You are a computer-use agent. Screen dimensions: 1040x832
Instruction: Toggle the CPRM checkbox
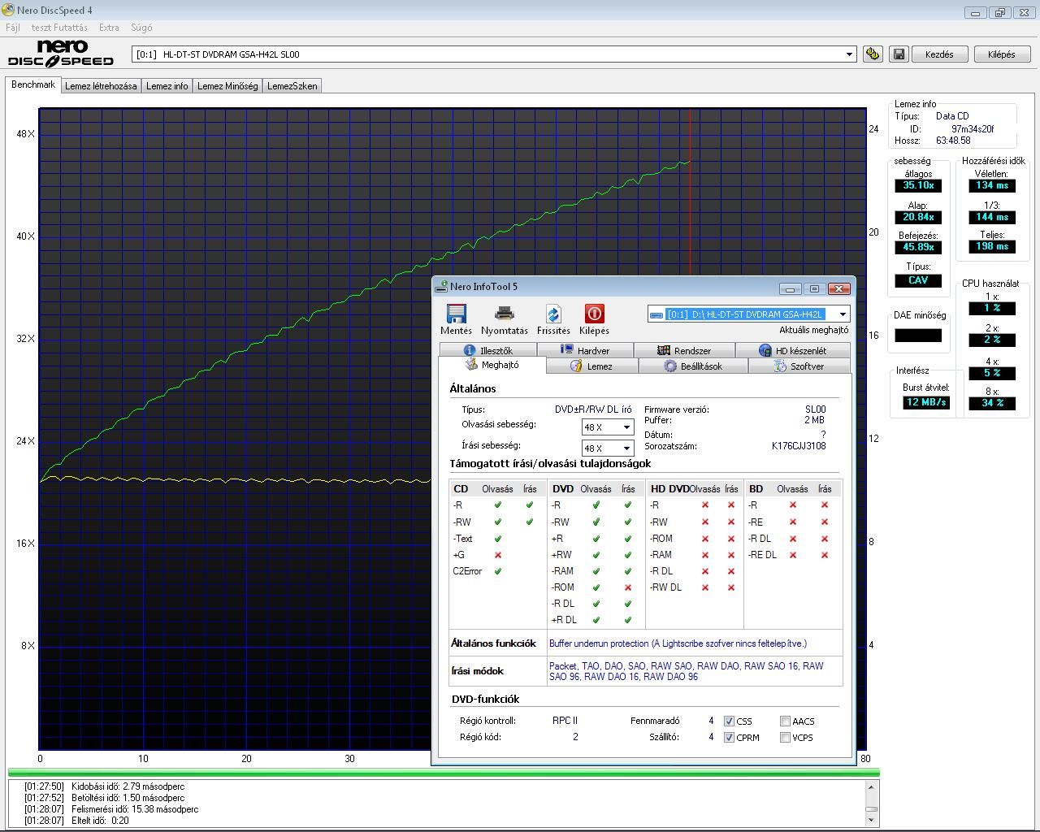pos(729,737)
